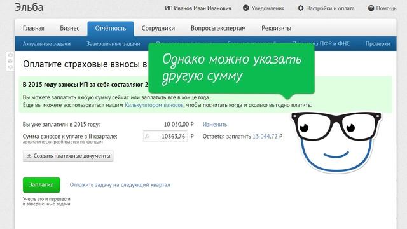This screenshot has width=407, height=229.
Task: Click the heading Оплатите страховые взносы
Action: click(85, 64)
